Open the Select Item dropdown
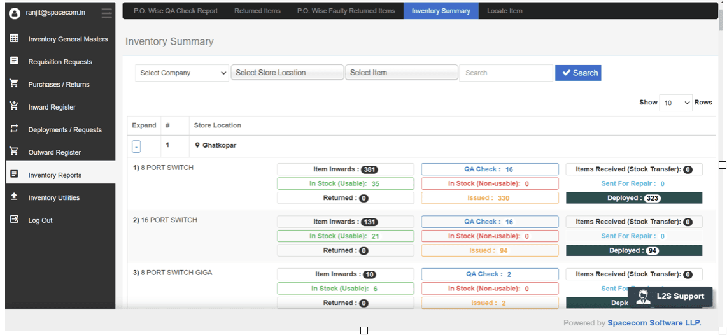 pyautogui.click(x=402, y=73)
